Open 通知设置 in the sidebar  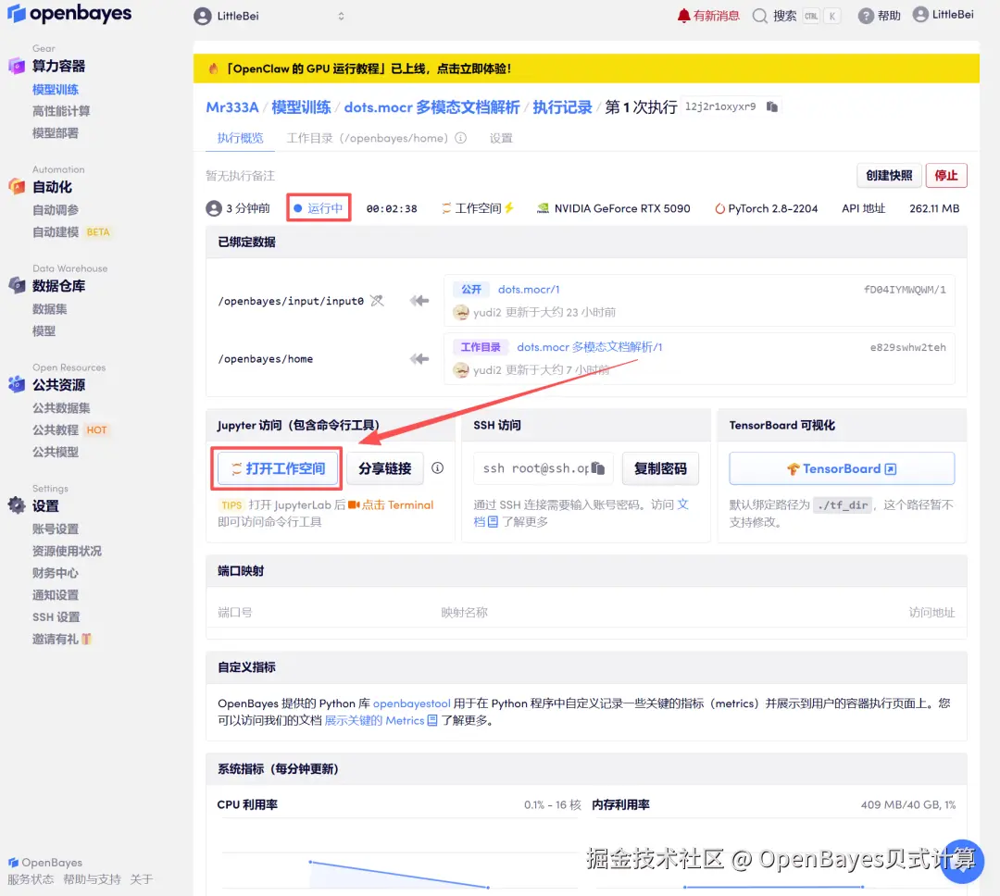[56, 595]
